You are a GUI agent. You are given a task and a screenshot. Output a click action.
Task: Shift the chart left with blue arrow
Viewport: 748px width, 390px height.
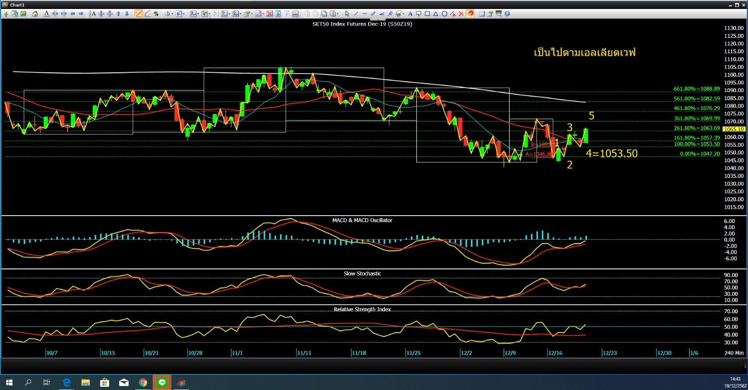[72, 14]
